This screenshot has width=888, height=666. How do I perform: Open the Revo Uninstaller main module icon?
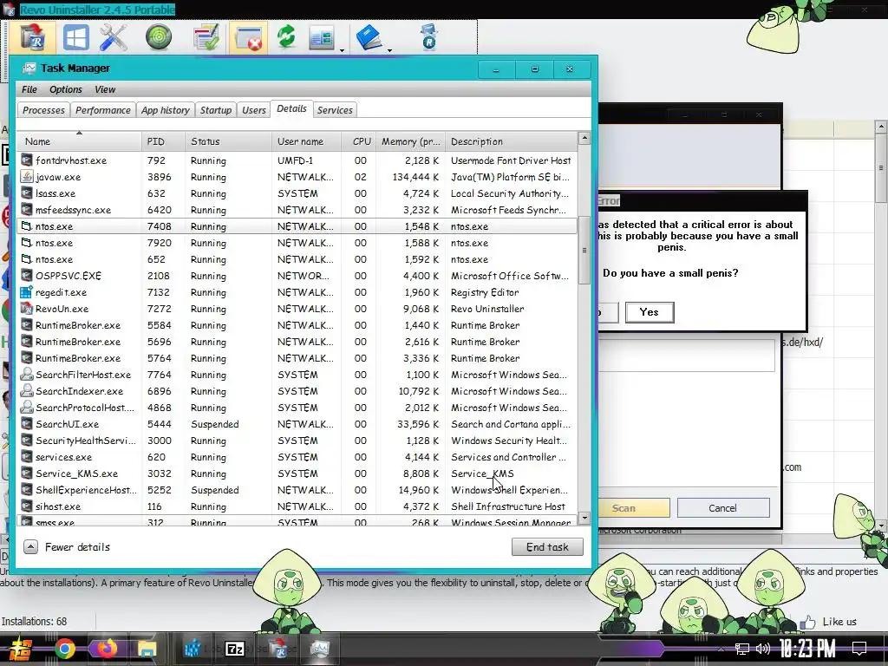33,38
